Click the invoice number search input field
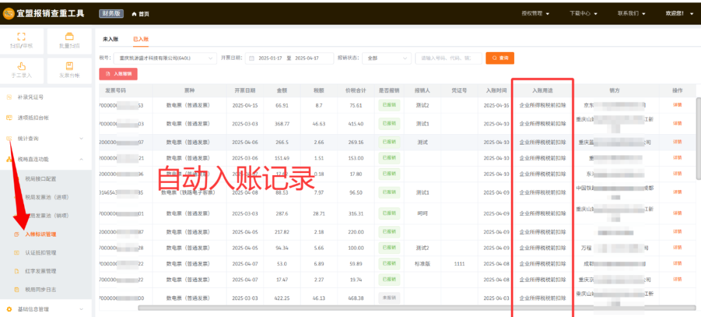Viewport: 701px width, 317px height. [x=449, y=58]
